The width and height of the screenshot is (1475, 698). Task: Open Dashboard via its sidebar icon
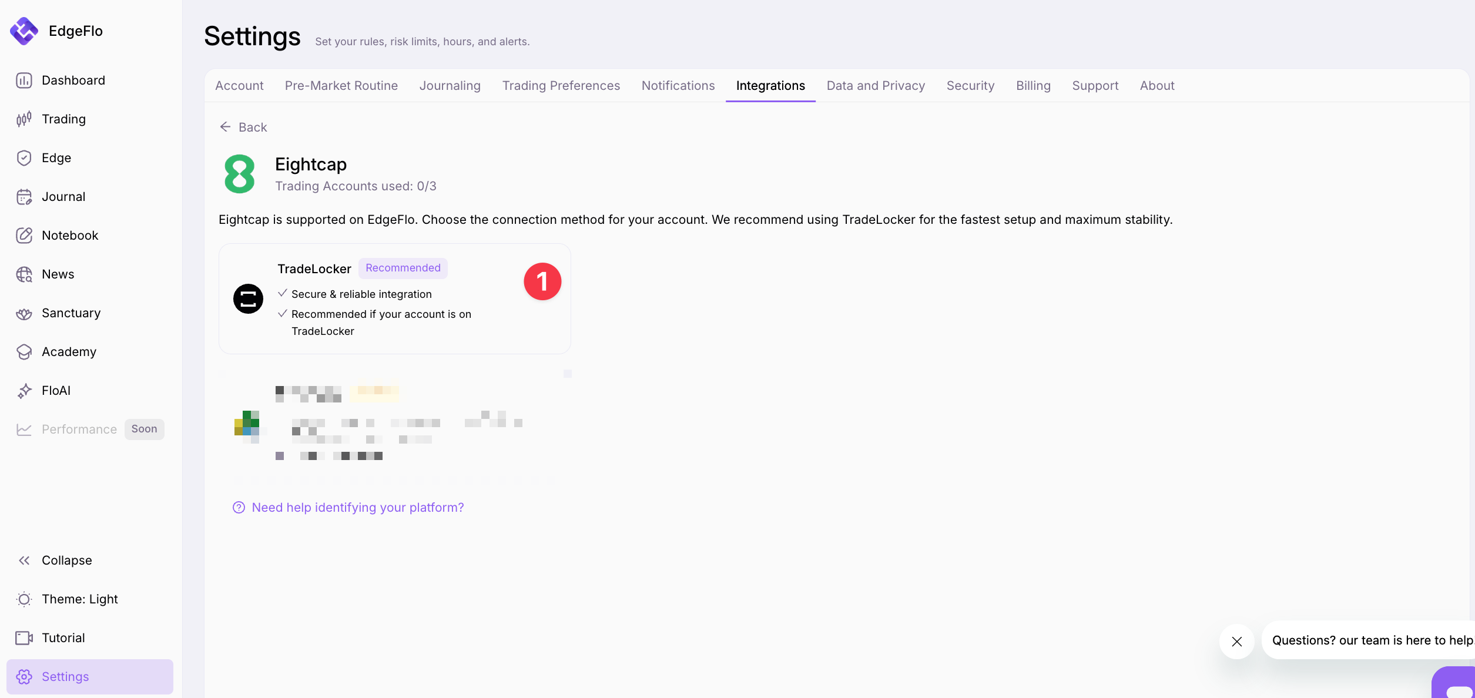click(x=24, y=80)
